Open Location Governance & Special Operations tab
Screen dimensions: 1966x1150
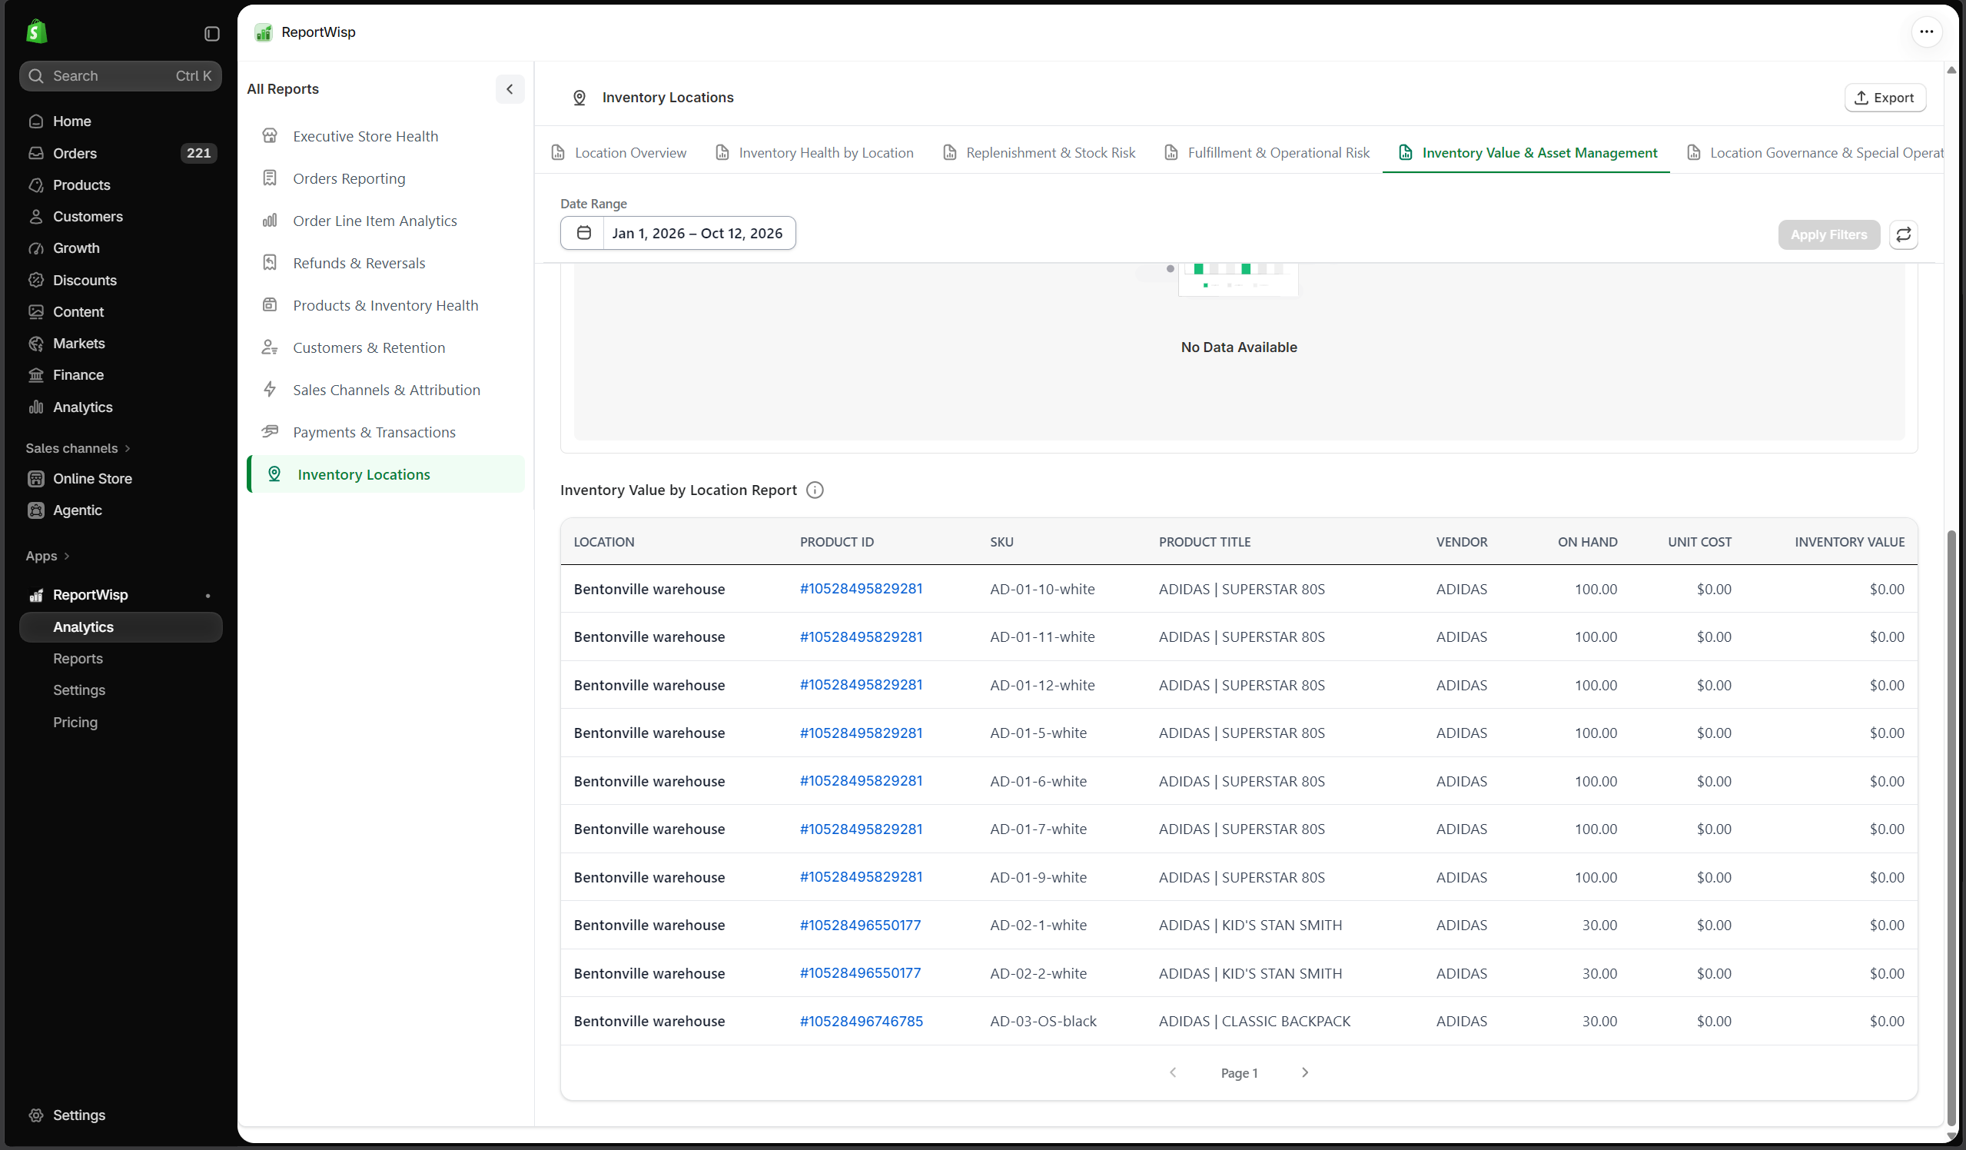pyautogui.click(x=1815, y=153)
